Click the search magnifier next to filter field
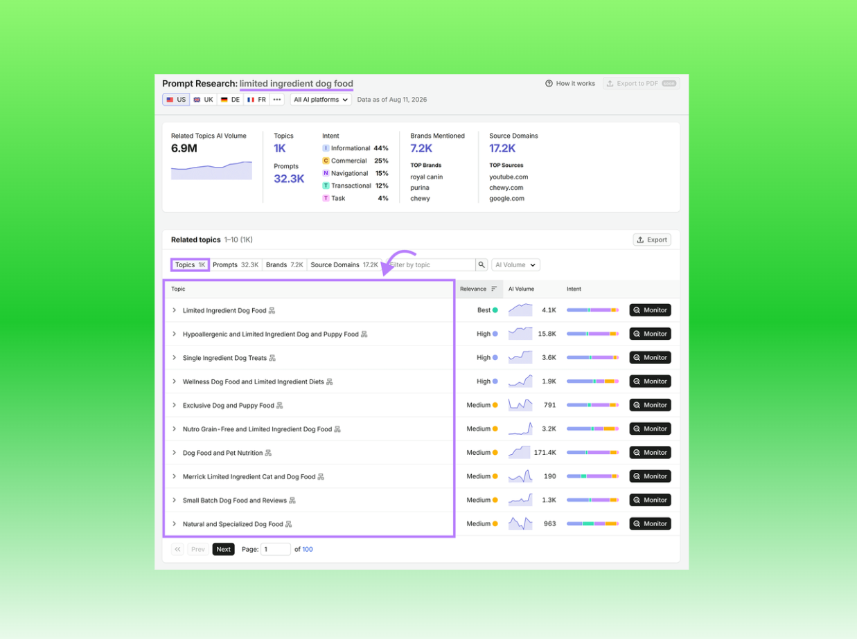The height and width of the screenshot is (639, 857). coord(481,265)
